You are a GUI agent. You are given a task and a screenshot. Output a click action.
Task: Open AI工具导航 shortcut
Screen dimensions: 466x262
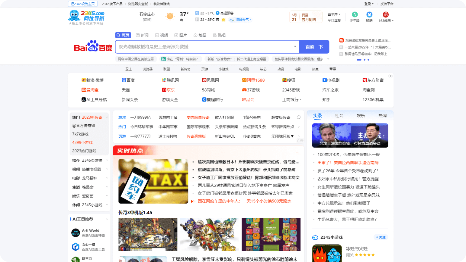(x=94, y=99)
